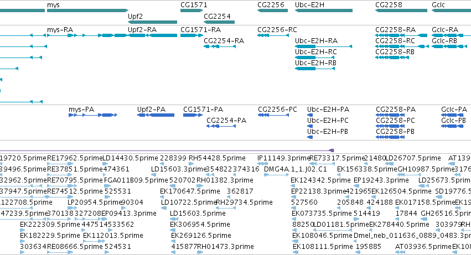Select EST RH01473.3prime
The height and width of the screenshot is (255, 471).
coord(226,247)
